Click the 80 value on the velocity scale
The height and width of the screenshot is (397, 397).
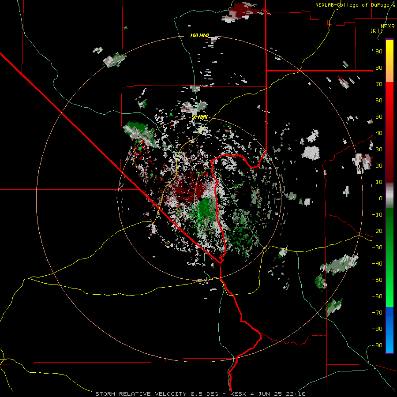coord(379,68)
